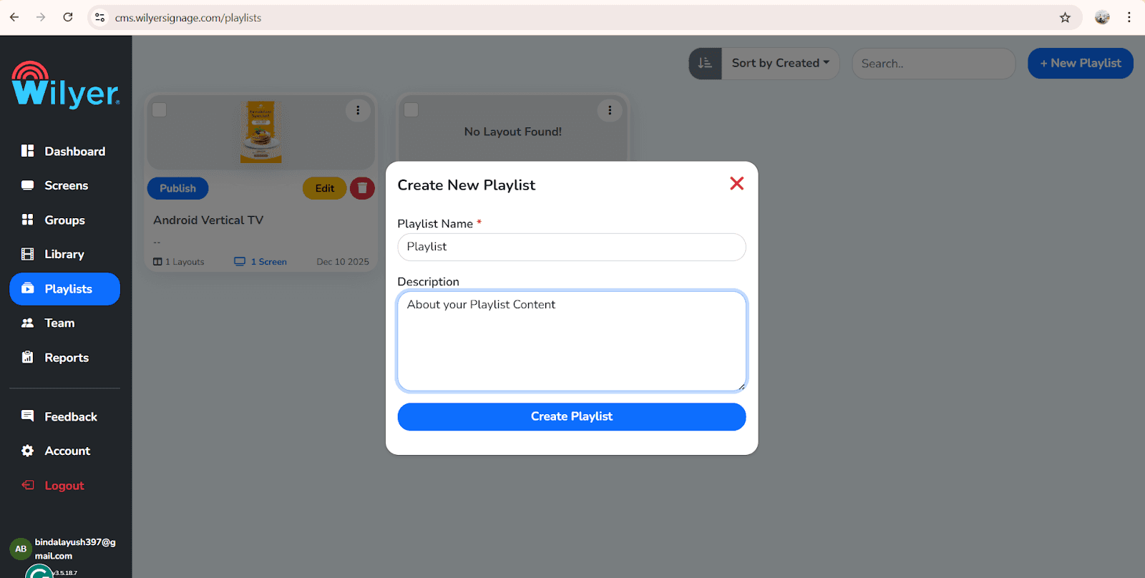Navigate to Screens in sidebar
The width and height of the screenshot is (1145, 578).
tap(64, 185)
